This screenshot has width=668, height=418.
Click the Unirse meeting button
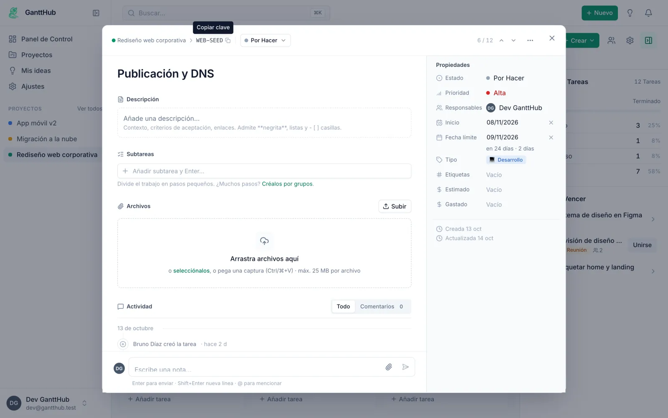click(642, 245)
